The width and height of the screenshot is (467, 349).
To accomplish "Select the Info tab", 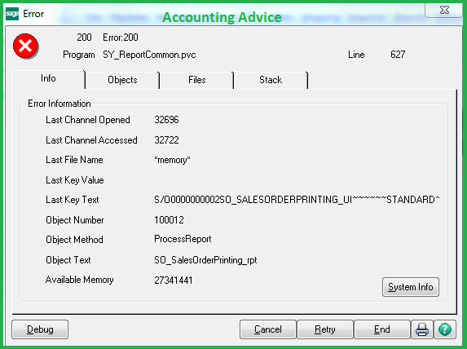I will [48, 78].
